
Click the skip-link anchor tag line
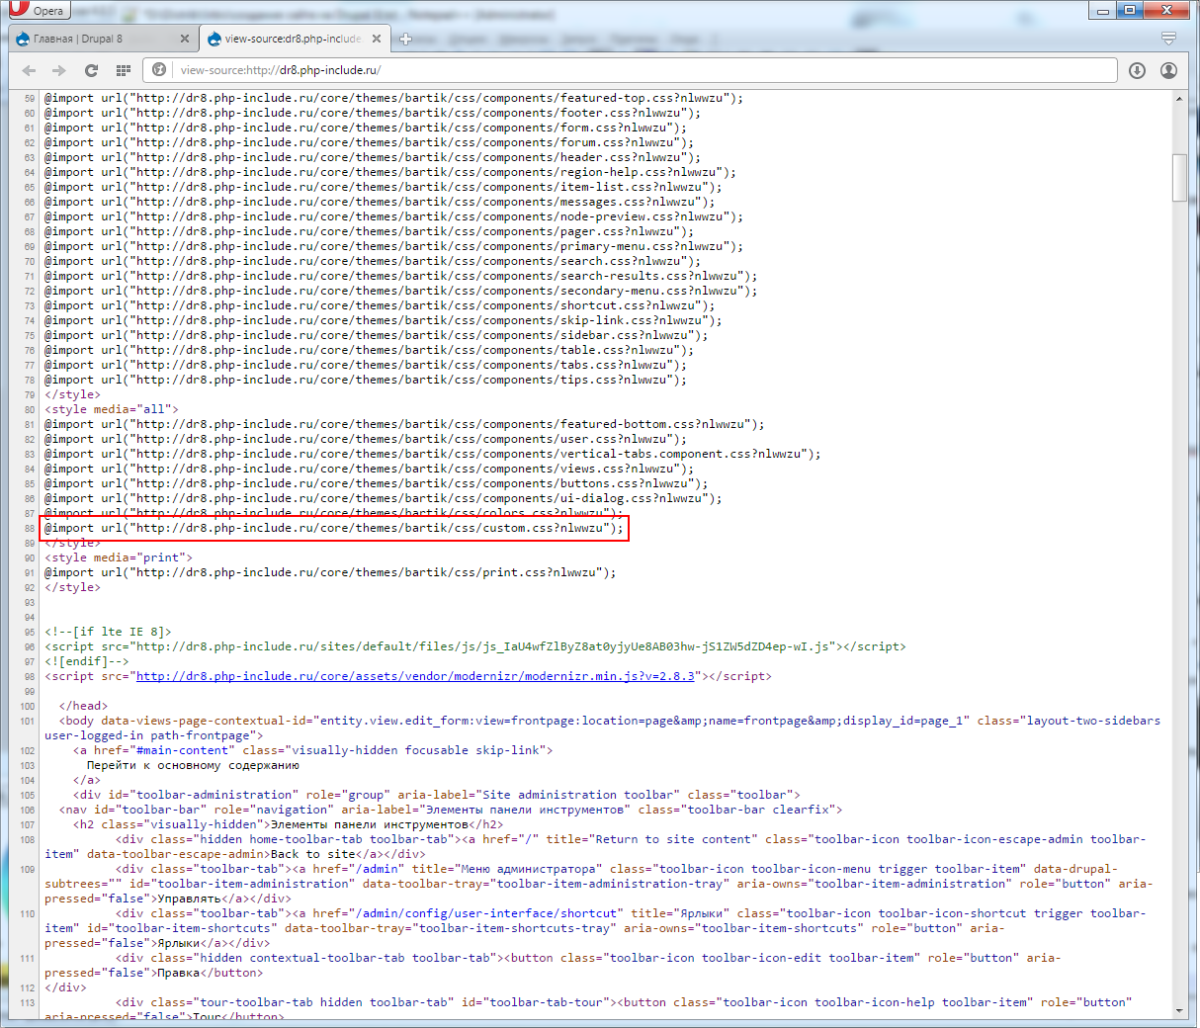pos(312,750)
